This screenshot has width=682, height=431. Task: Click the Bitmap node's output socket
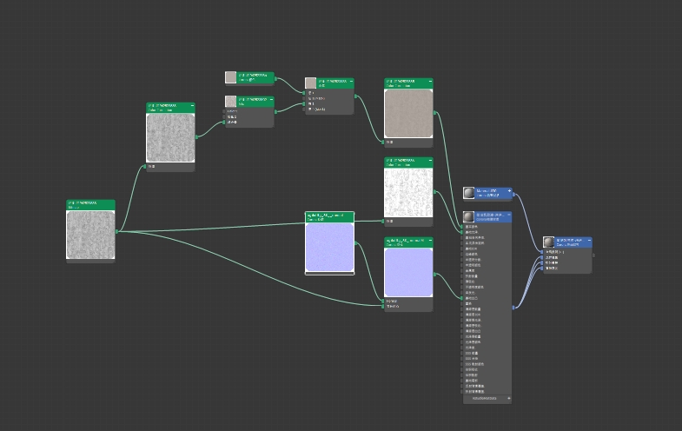pos(116,231)
